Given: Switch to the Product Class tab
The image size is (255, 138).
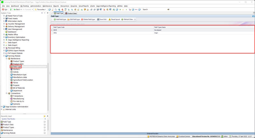Looking at the screenshot, I should click(x=71, y=13).
